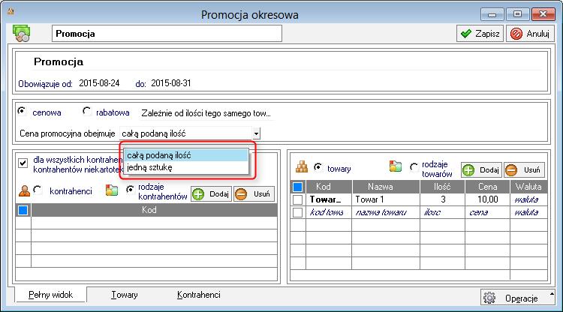
Task: Cancel with the Anuluj button
Action: pos(530,34)
